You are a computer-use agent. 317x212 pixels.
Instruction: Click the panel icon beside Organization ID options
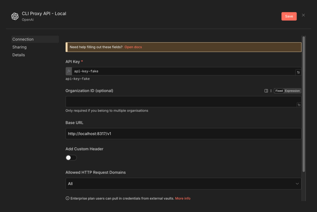266,91
